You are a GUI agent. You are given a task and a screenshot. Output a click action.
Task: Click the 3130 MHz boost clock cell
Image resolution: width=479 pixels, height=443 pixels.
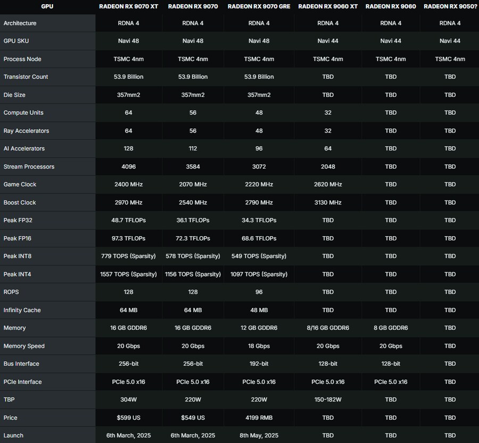[x=328, y=203]
